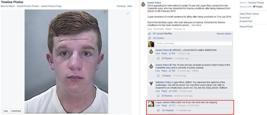Expand the 20 Replies under Bullshire Police comment
Image resolution: width=267 pixels, height=115 pixels.
(167, 96)
